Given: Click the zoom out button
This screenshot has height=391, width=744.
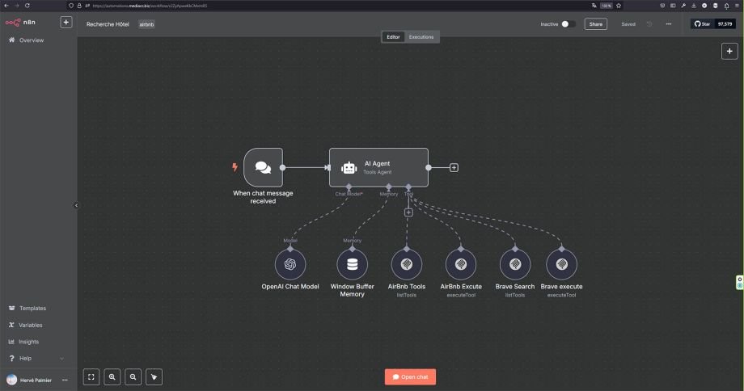Looking at the screenshot, I should coord(133,376).
